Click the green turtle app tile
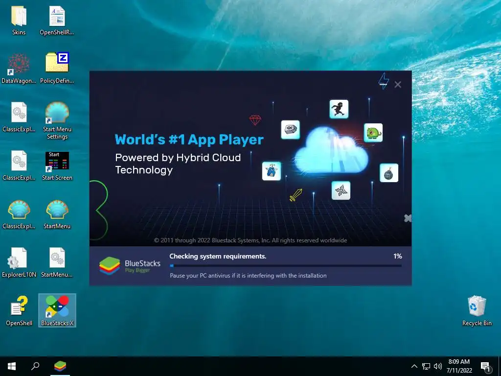 pos(373,133)
